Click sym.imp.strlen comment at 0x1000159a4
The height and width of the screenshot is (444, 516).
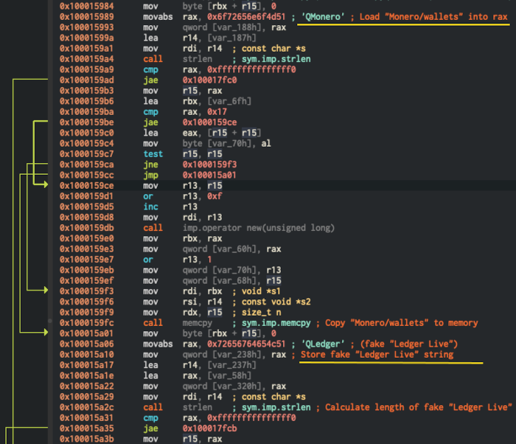[276, 59]
